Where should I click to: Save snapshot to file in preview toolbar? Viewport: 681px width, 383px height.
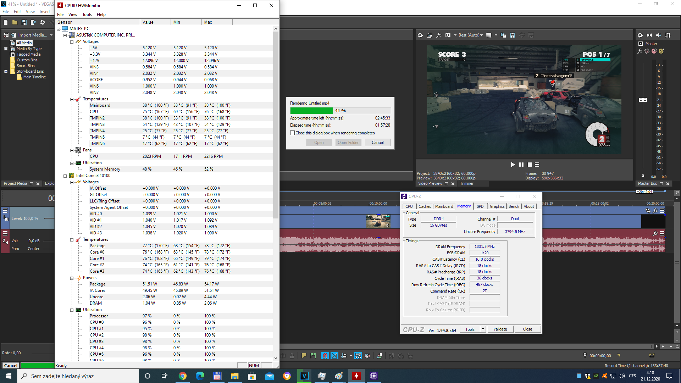pyautogui.click(x=512, y=35)
